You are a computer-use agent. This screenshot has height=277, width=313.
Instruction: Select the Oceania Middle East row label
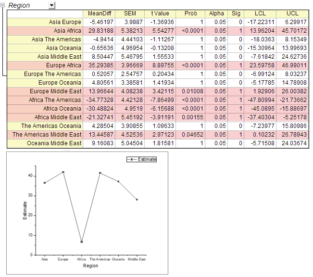(x=54, y=143)
